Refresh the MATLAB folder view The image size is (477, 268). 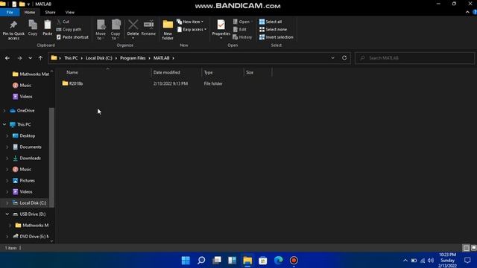(344, 58)
